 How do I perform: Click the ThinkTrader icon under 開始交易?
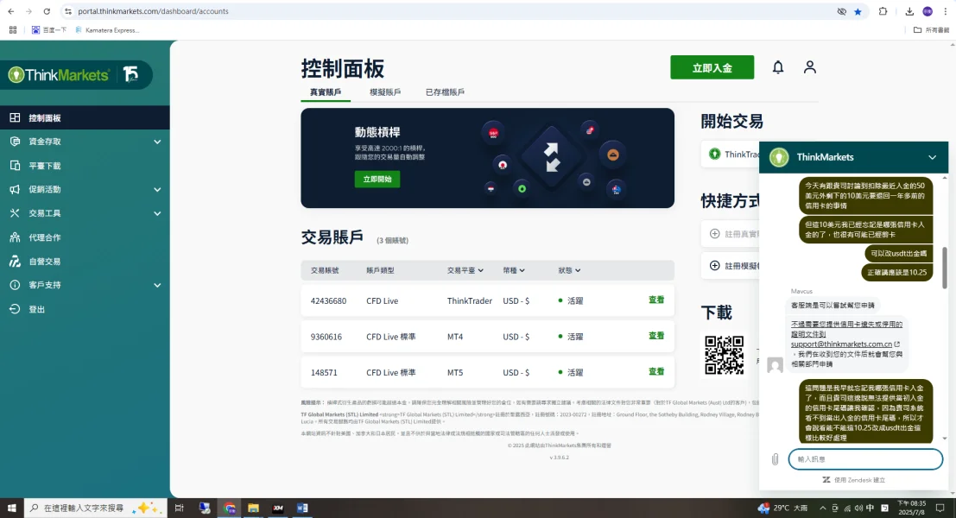(714, 155)
